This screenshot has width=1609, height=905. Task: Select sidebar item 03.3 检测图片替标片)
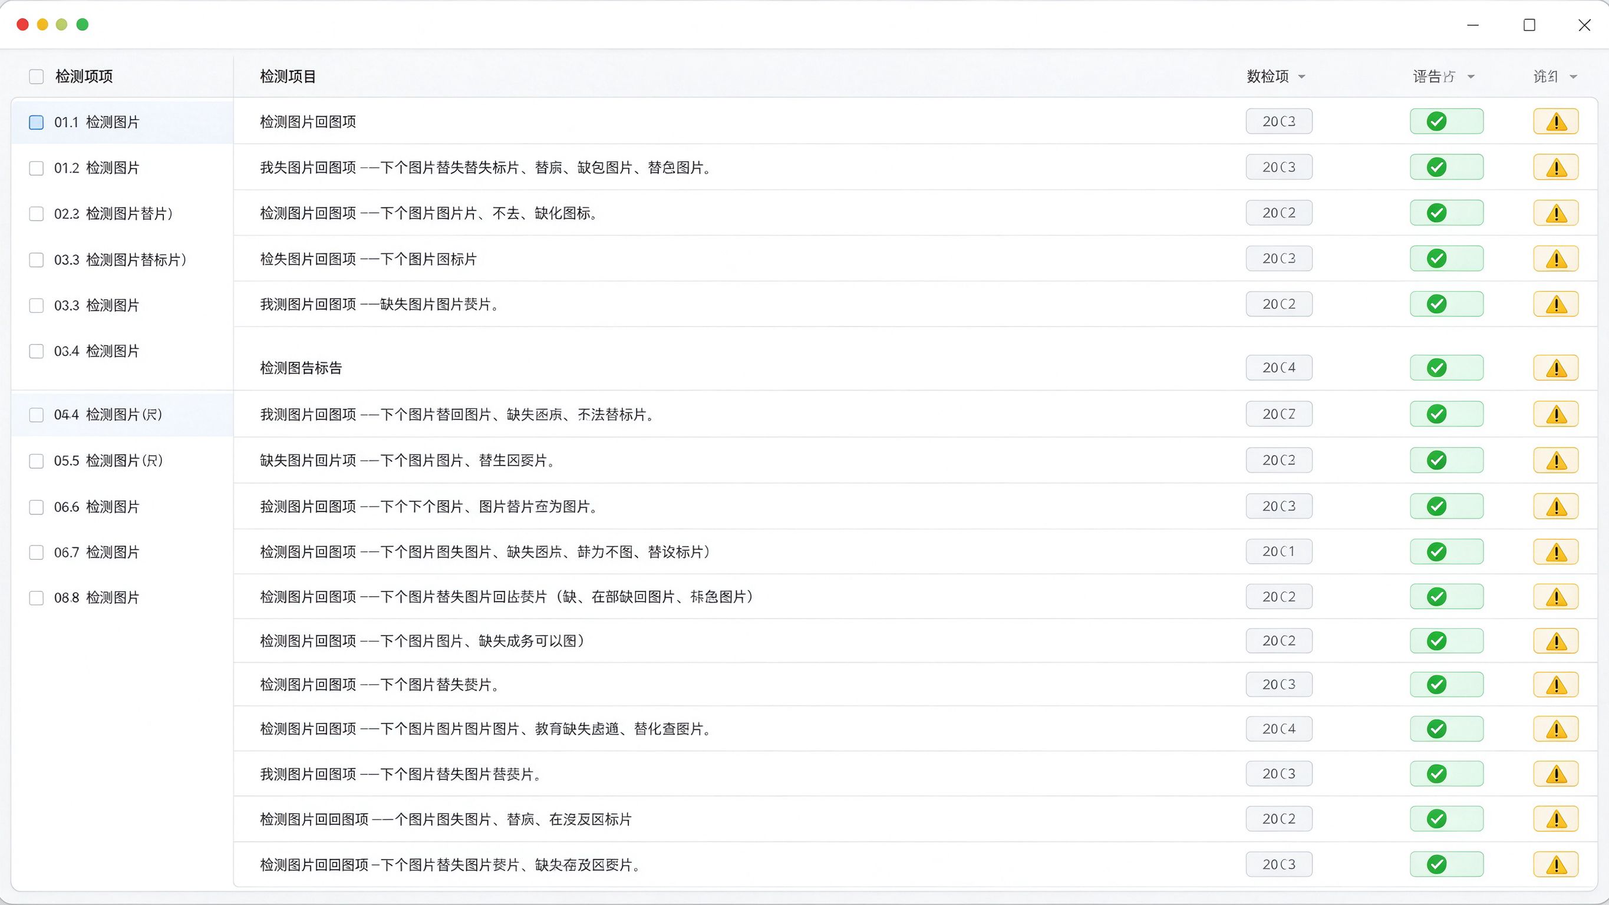(x=122, y=259)
